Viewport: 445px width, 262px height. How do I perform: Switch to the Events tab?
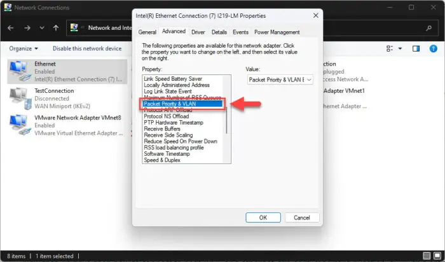point(240,32)
